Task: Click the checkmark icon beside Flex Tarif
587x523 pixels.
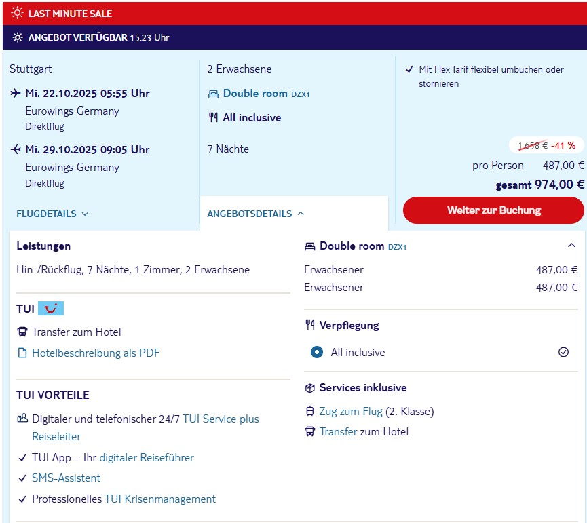Action: point(410,69)
